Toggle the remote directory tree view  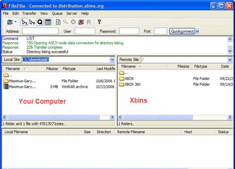point(32,22)
